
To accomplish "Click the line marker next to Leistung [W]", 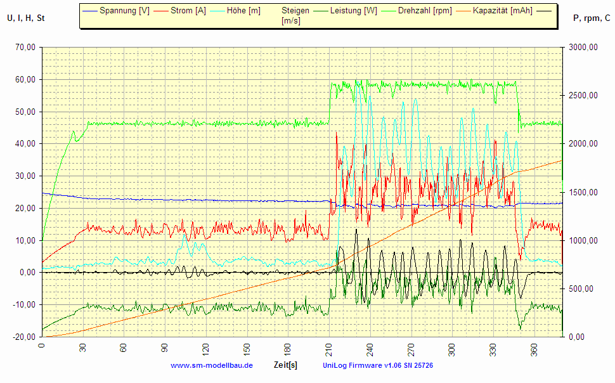I will (321, 10).
